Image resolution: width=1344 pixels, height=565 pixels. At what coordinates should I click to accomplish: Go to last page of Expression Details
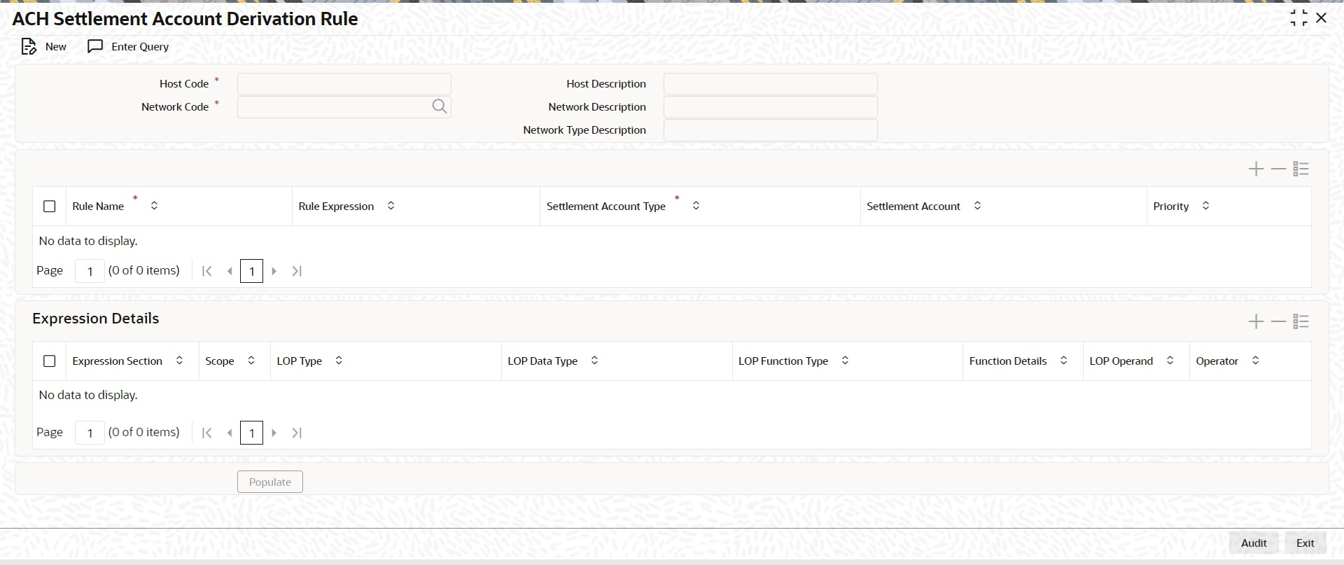click(x=297, y=433)
